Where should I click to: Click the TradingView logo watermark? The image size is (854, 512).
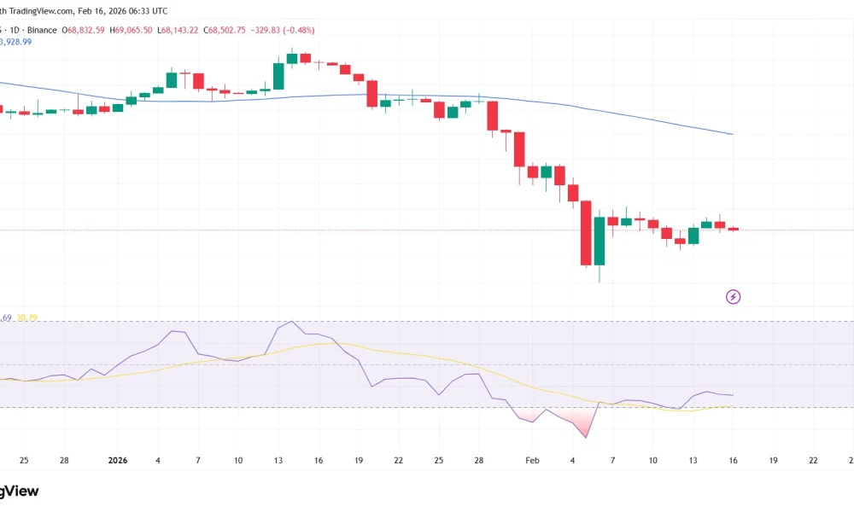(x=20, y=492)
